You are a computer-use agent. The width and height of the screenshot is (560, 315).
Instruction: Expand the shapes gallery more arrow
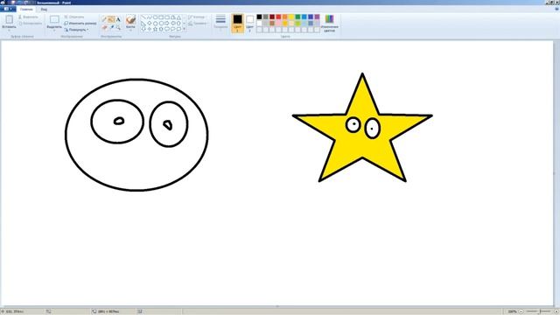185,29
